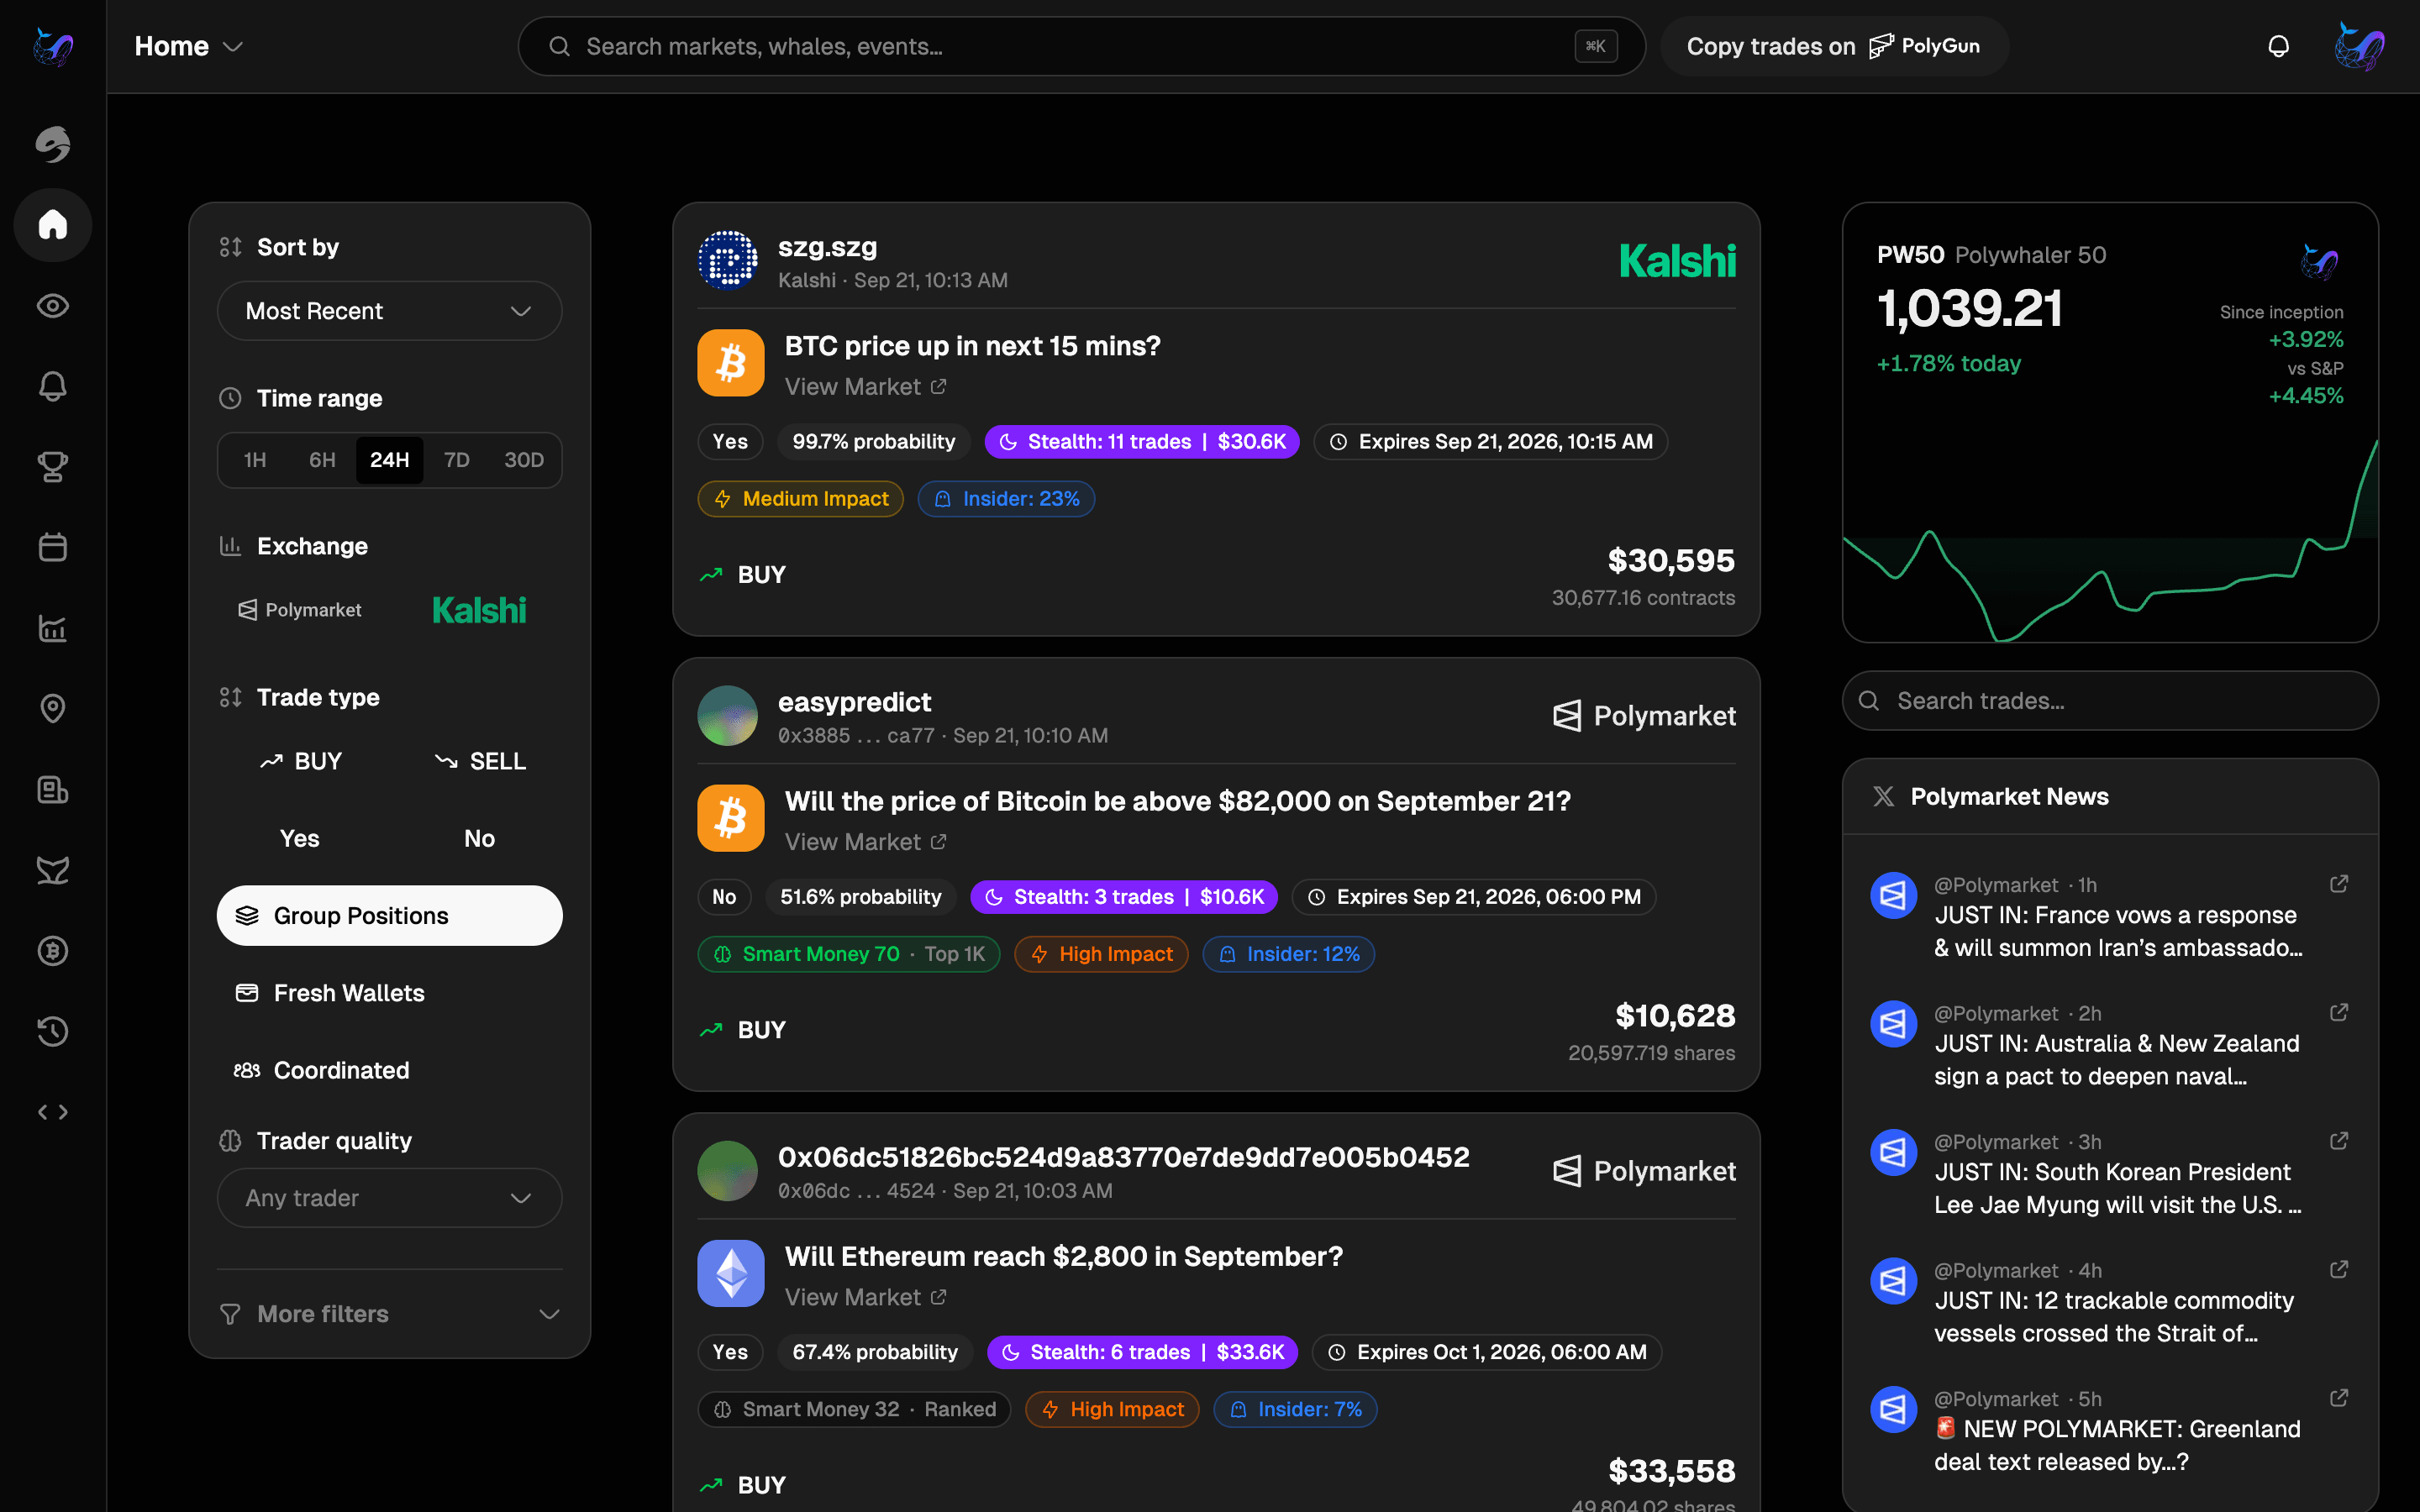This screenshot has width=2420, height=1512.
Task: Click the Ethereum market icon
Action: click(731, 1274)
